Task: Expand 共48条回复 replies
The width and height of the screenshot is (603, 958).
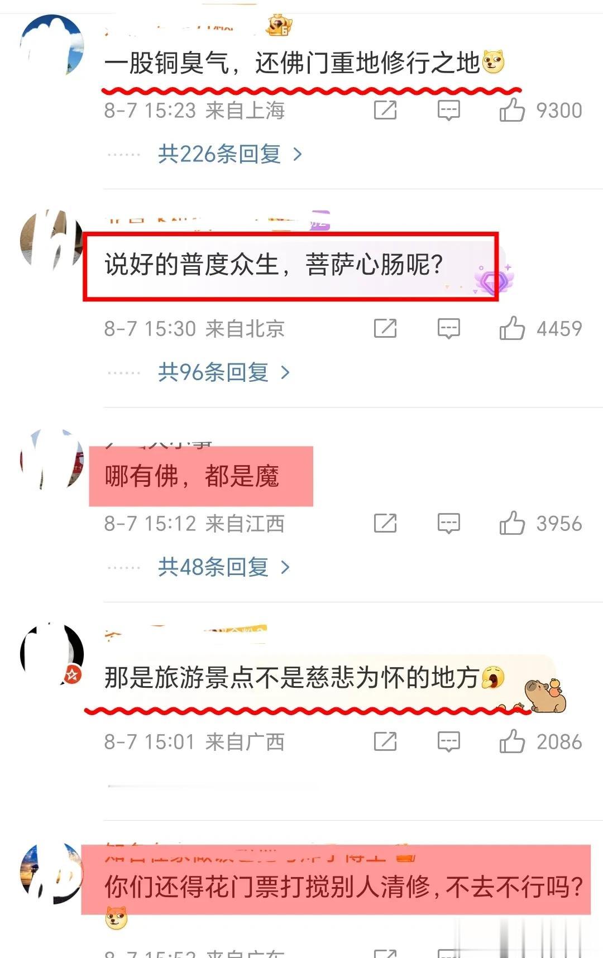Action: (x=224, y=567)
